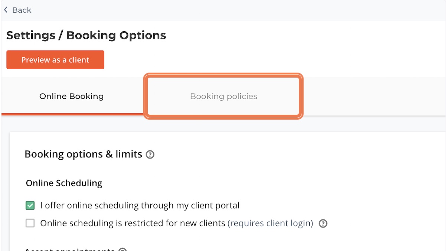Select the Booking options & limits title text
Viewport: 447px width, 251px height.
coord(83,154)
